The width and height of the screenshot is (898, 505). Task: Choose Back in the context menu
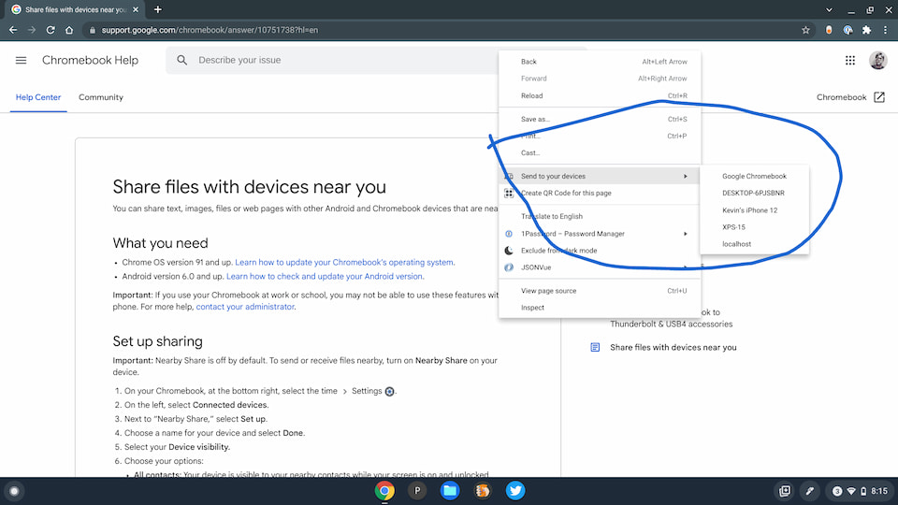[x=600, y=62]
